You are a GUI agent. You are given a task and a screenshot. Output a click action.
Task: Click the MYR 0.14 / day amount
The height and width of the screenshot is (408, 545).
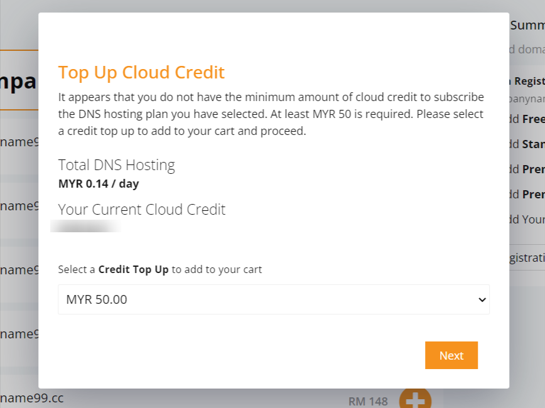[99, 183]
